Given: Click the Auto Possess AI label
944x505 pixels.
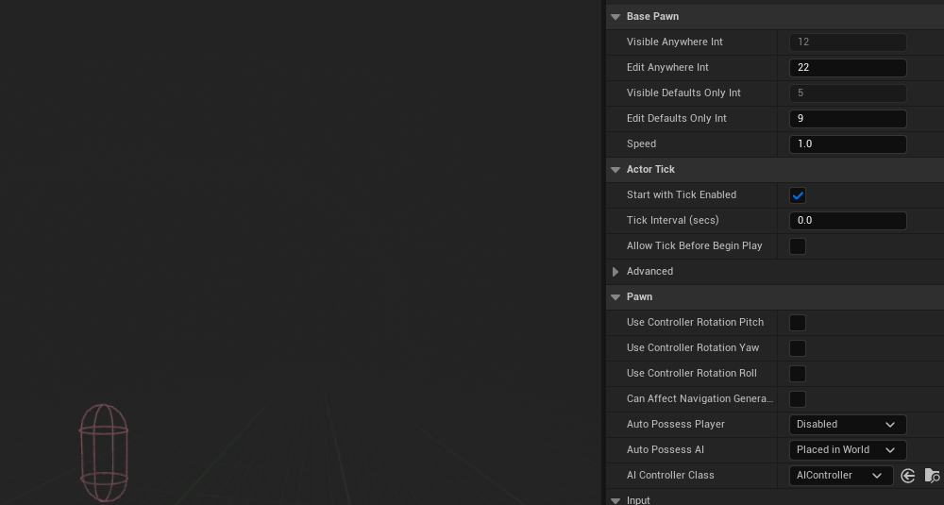Looking at the screenshot, I should pos(666,449).
